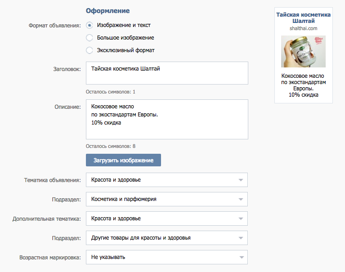Choose the "Большое изображение" ad format

(x=90, y=38)
